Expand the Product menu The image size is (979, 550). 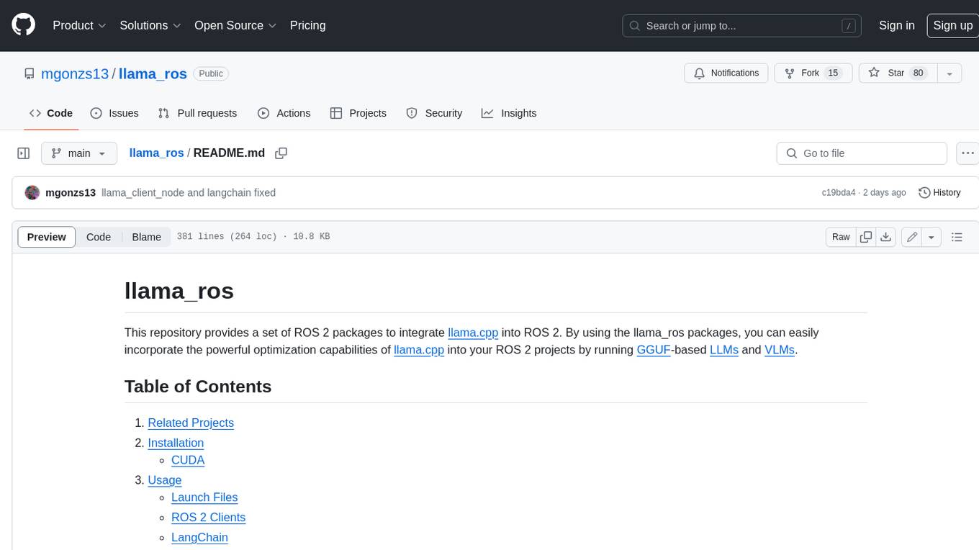(79, 25)
